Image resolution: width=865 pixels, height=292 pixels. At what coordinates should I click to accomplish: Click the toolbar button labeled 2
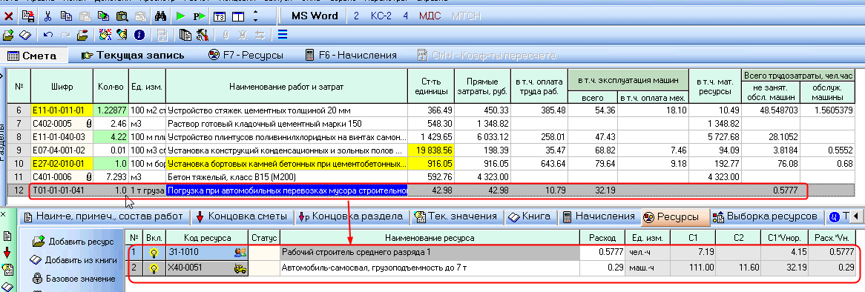[356, 16]
